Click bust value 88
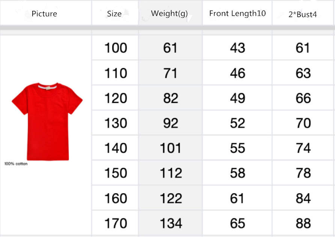This screenshot has height=242, width=335. pos(303,223)
